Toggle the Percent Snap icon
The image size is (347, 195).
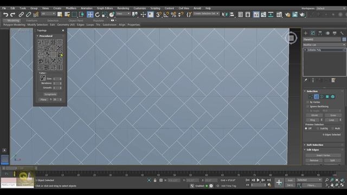coord(173,15)
